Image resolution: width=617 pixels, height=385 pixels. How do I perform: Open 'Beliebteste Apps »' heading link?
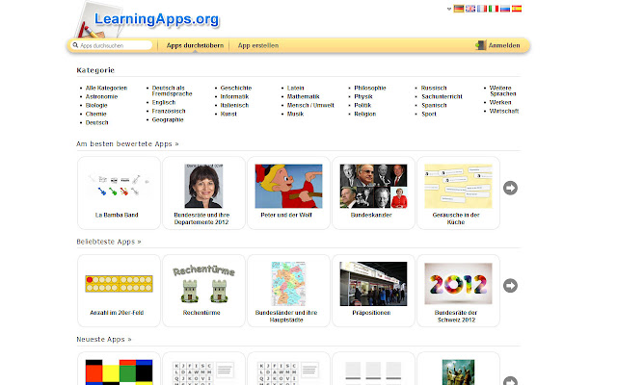pyautogui.click(x=109, y=242)
